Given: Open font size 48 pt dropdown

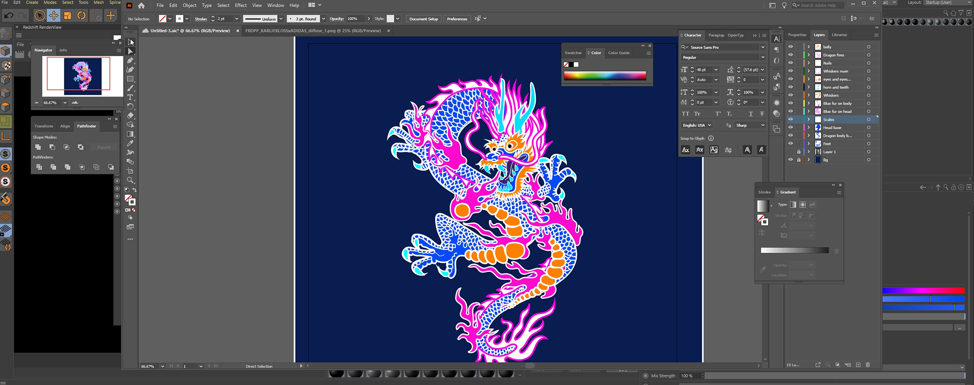Looking at the screenshot, I should click(716, 70).
